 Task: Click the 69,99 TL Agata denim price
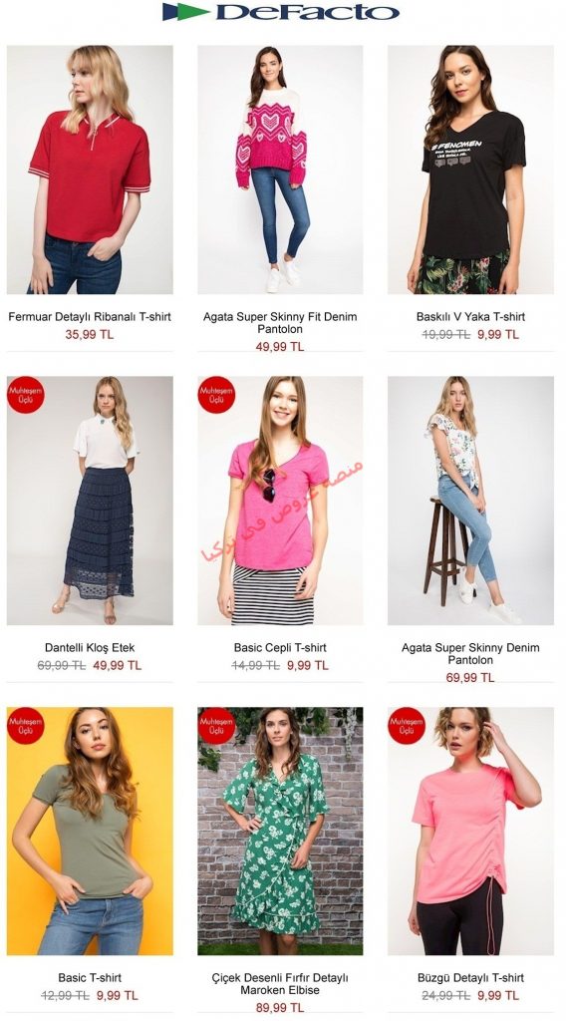point(470,678)
